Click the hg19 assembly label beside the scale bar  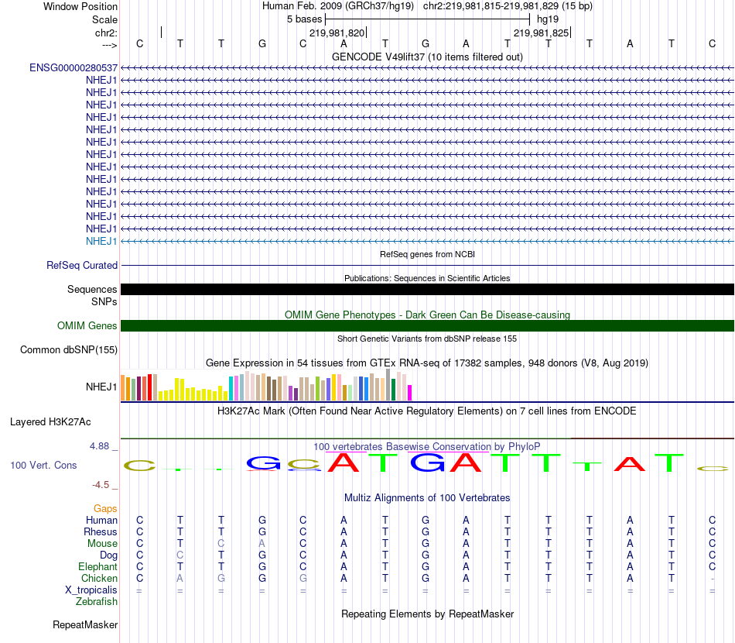[548, 19]
